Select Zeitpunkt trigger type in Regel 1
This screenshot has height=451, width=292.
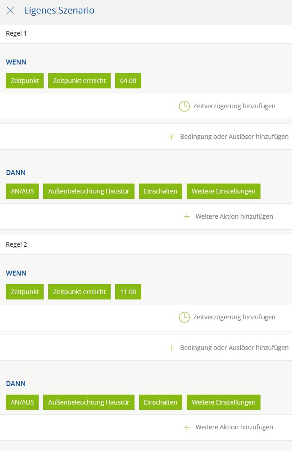(x=25, y=81)
